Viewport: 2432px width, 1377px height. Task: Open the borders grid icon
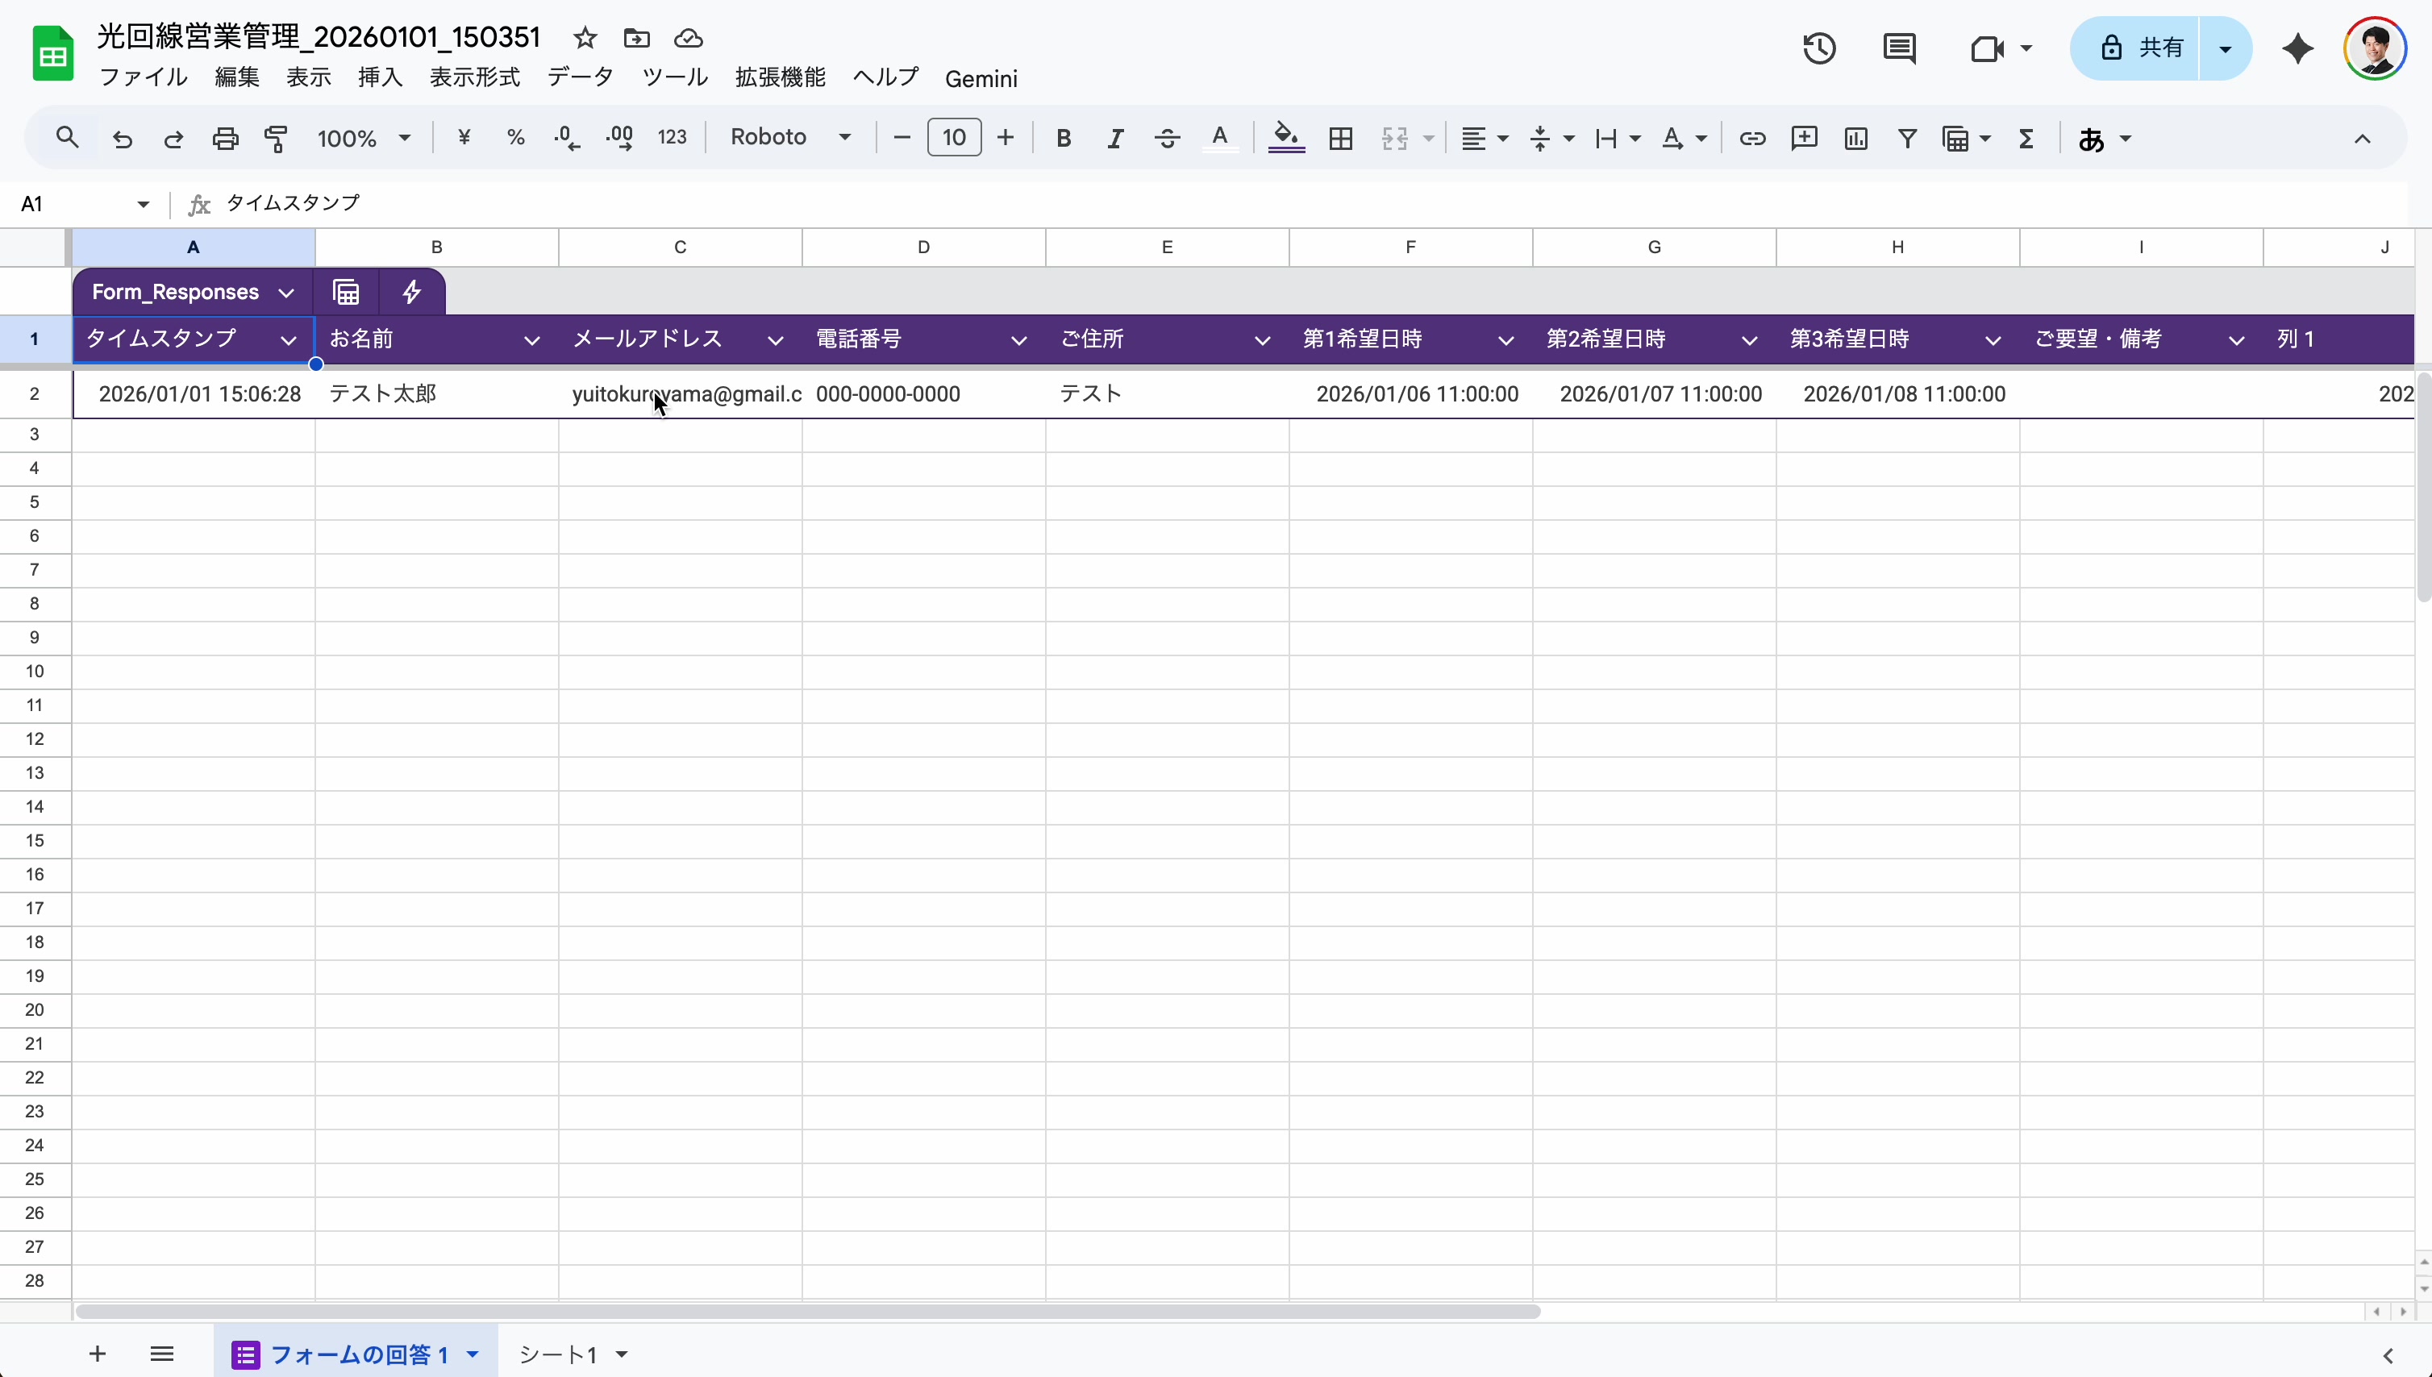coord(1340,139)
